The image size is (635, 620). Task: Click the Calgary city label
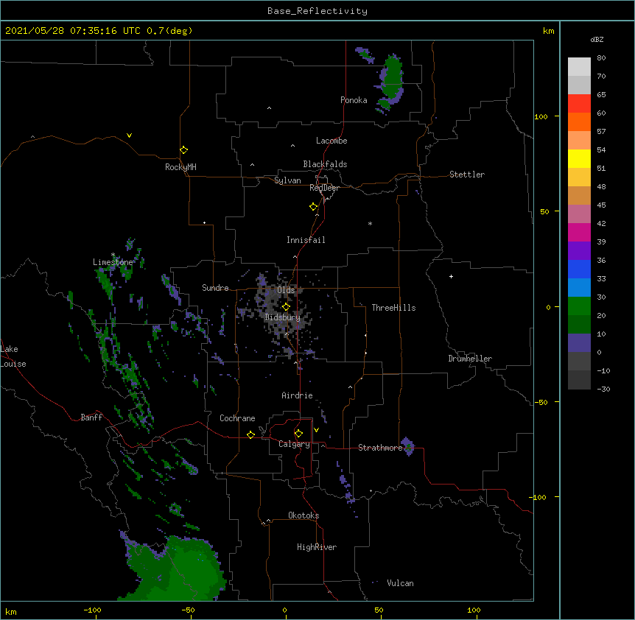(x=294, y=444)
